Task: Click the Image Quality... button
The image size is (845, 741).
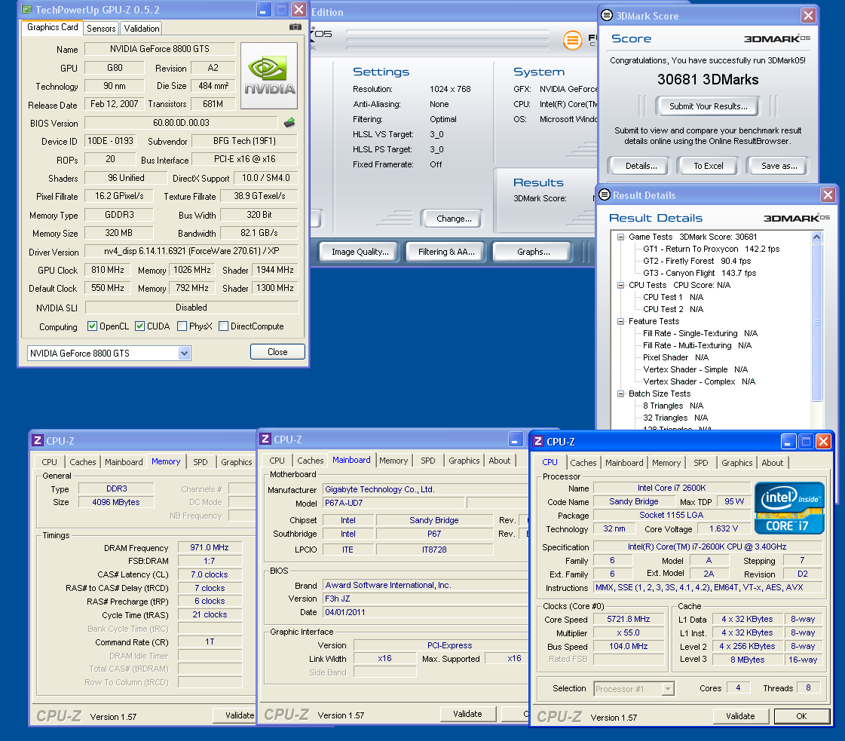Action: pyautogui.click(x=360, y=252)
